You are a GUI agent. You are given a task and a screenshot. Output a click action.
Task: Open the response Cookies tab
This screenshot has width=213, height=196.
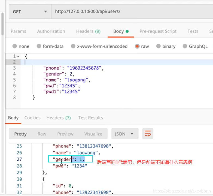[32, 118]
